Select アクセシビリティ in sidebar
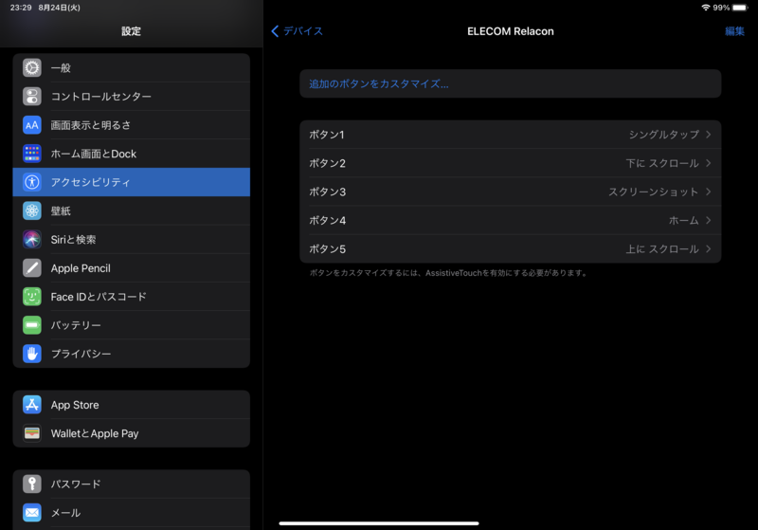758x530 pixels. point(131,182)
